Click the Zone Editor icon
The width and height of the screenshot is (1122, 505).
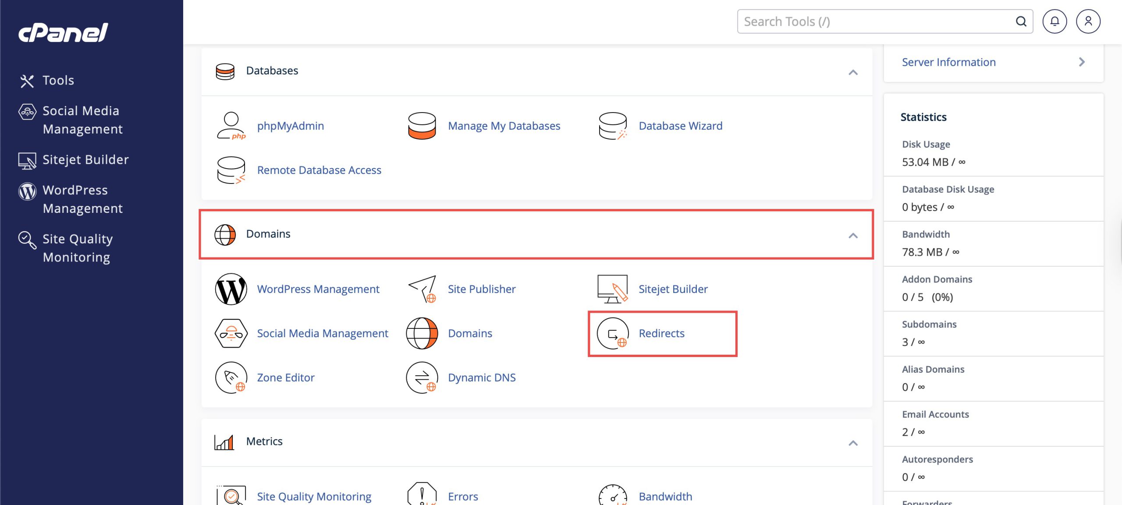tap(231, 378)
